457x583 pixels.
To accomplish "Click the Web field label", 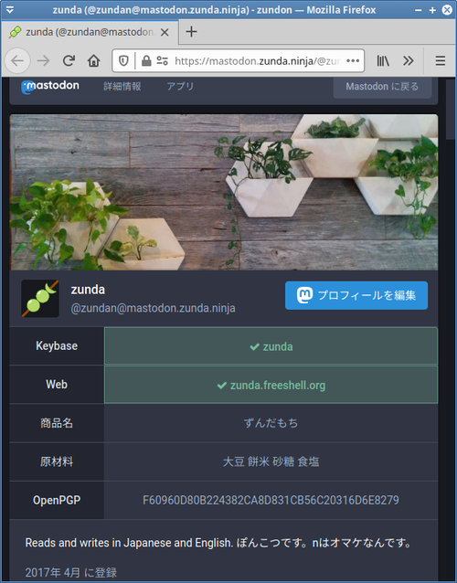I will (x=57, y=385).
